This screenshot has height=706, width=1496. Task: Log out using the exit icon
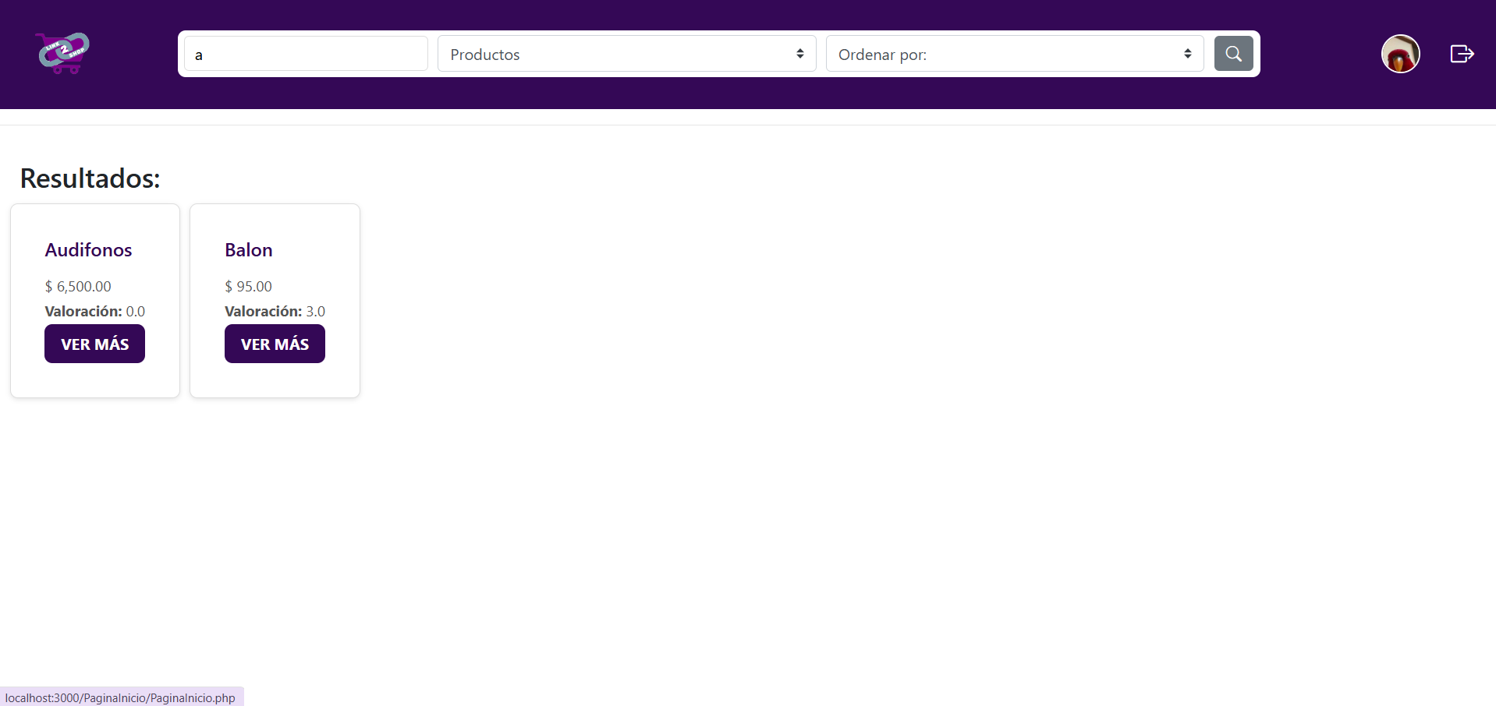[x=1462, y=54]
